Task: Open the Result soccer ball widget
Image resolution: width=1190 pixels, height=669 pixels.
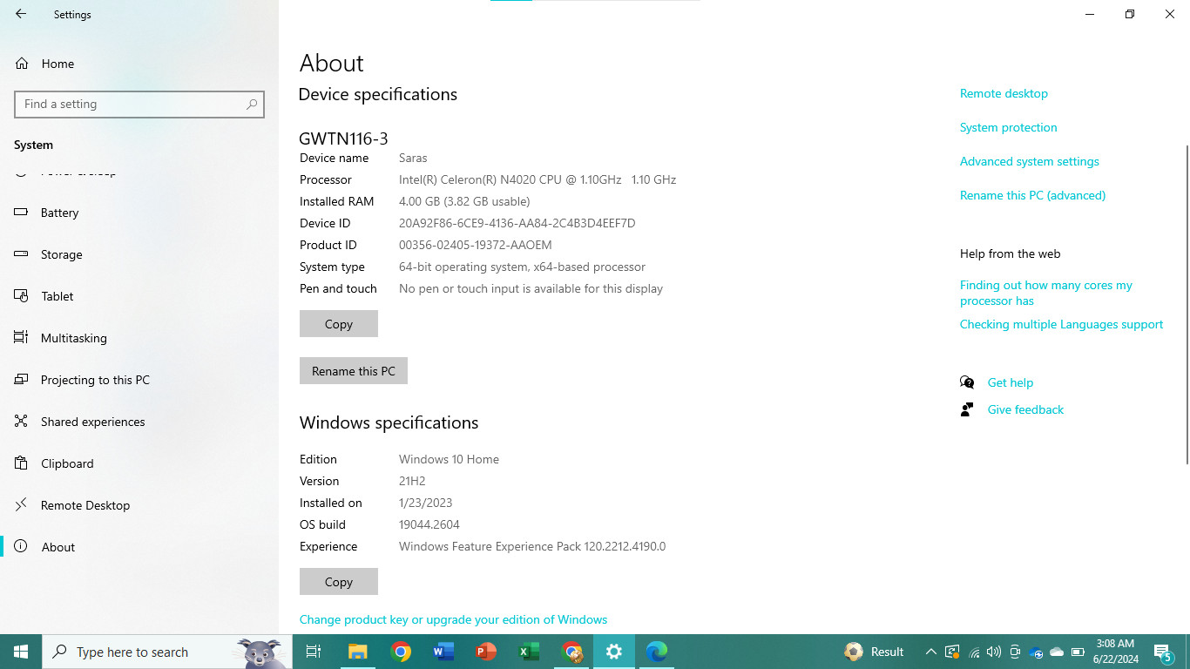Action: tap(875, 652)
